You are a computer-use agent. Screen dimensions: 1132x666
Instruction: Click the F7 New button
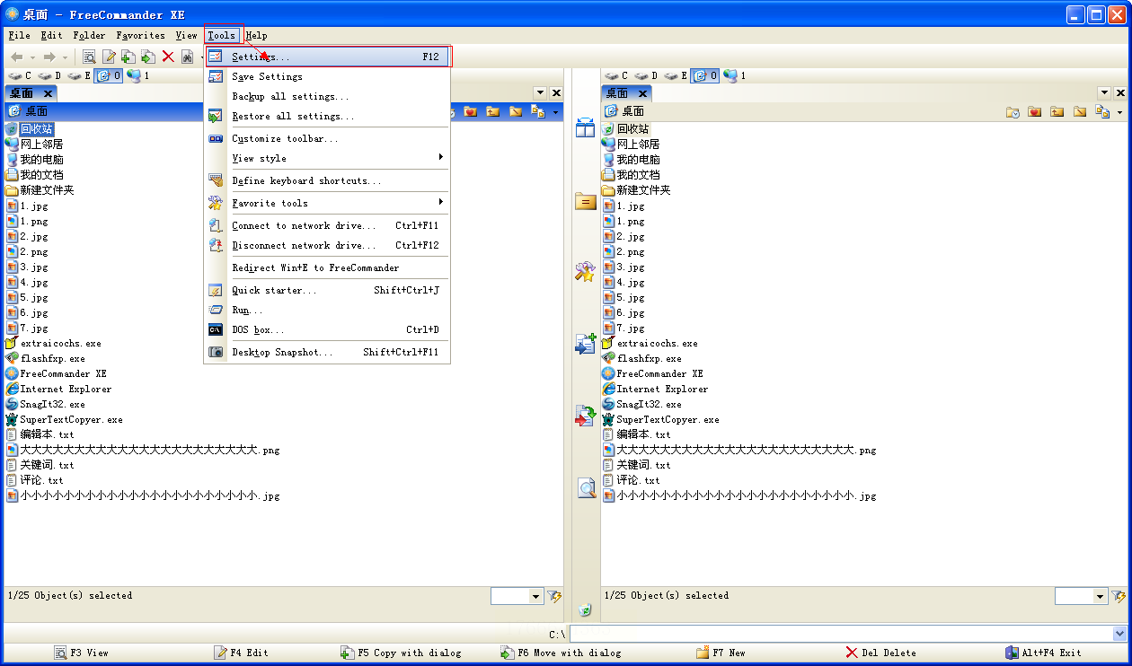pos(721,653)
